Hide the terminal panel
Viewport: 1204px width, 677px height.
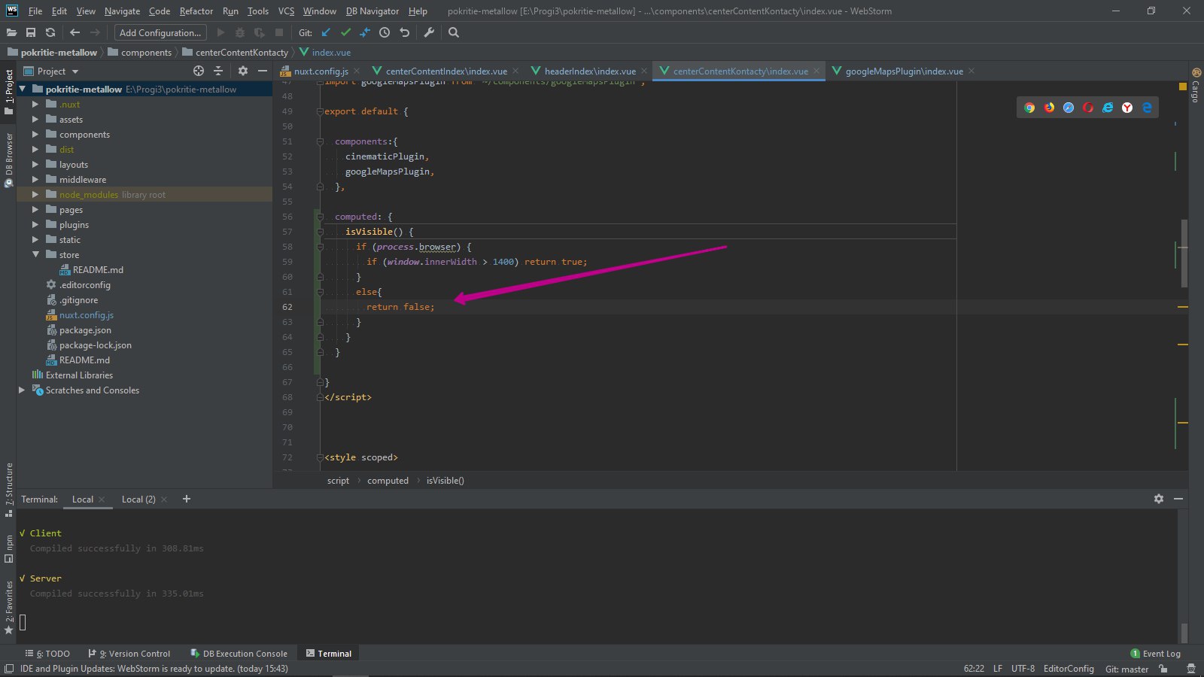1178,499
